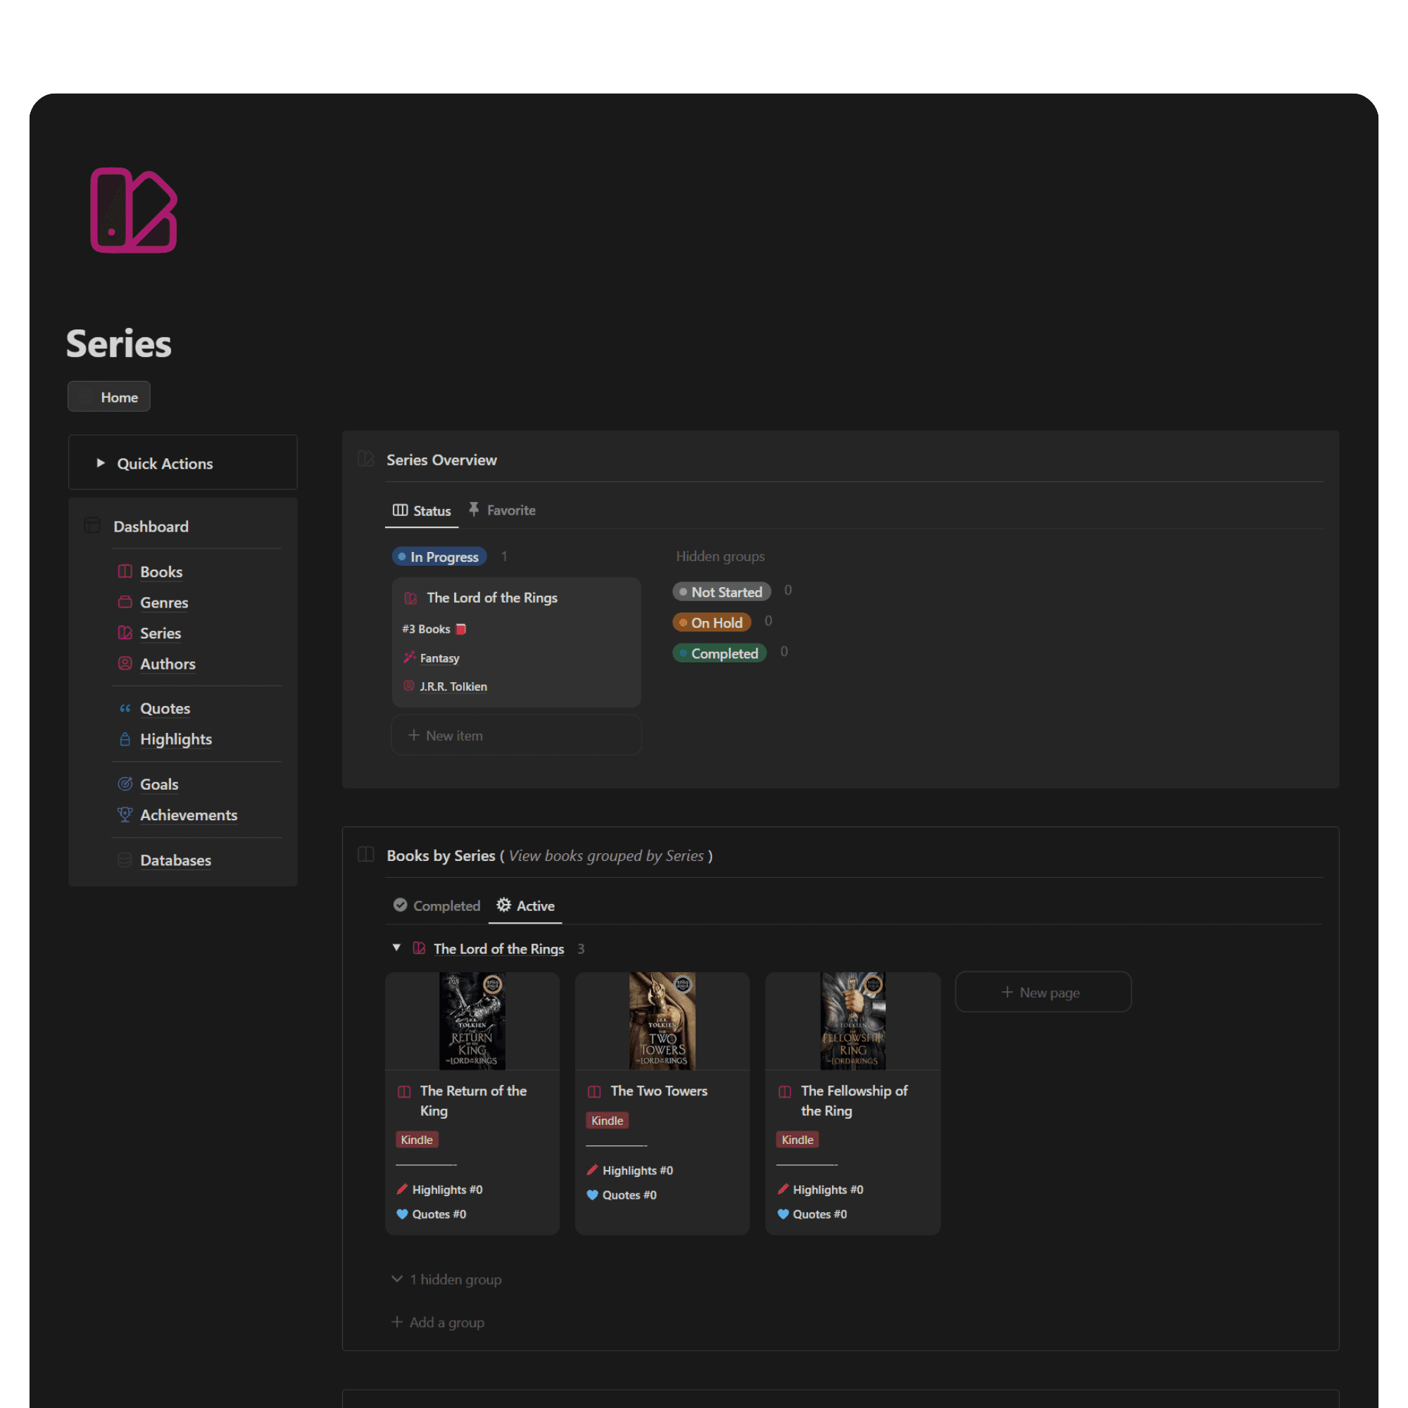The image size is (1408, 1408).
Task: Expand the 1 hidden group chevron
Action: (x=397, y=1278)
